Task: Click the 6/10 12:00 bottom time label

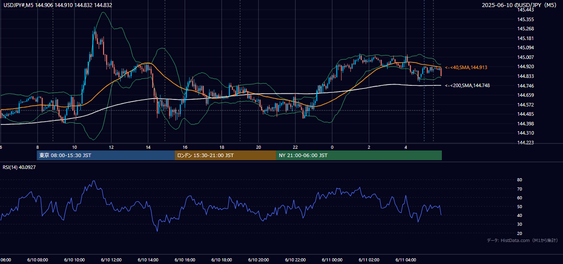Action: [x=111, y=260]
